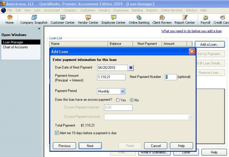This screenshot has height=157, width=229.
Task: Open the Report Center icon
Action: [185, 20]
